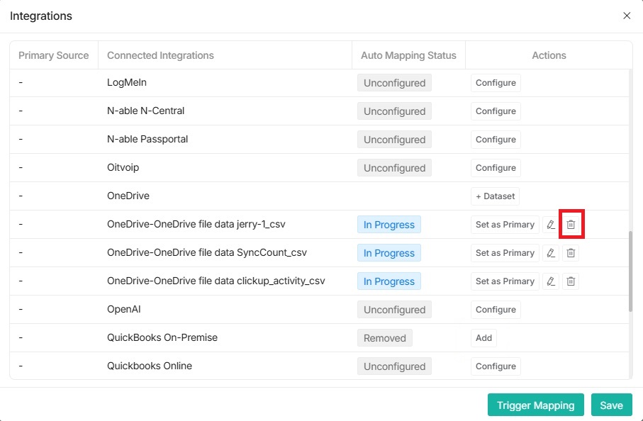Image resolution: width=643 pixels, height=421 pixels.
Task: Remove the SyncCount_csv dataset via trash icon
Action: pyautogui.click(x=571, y=252)
